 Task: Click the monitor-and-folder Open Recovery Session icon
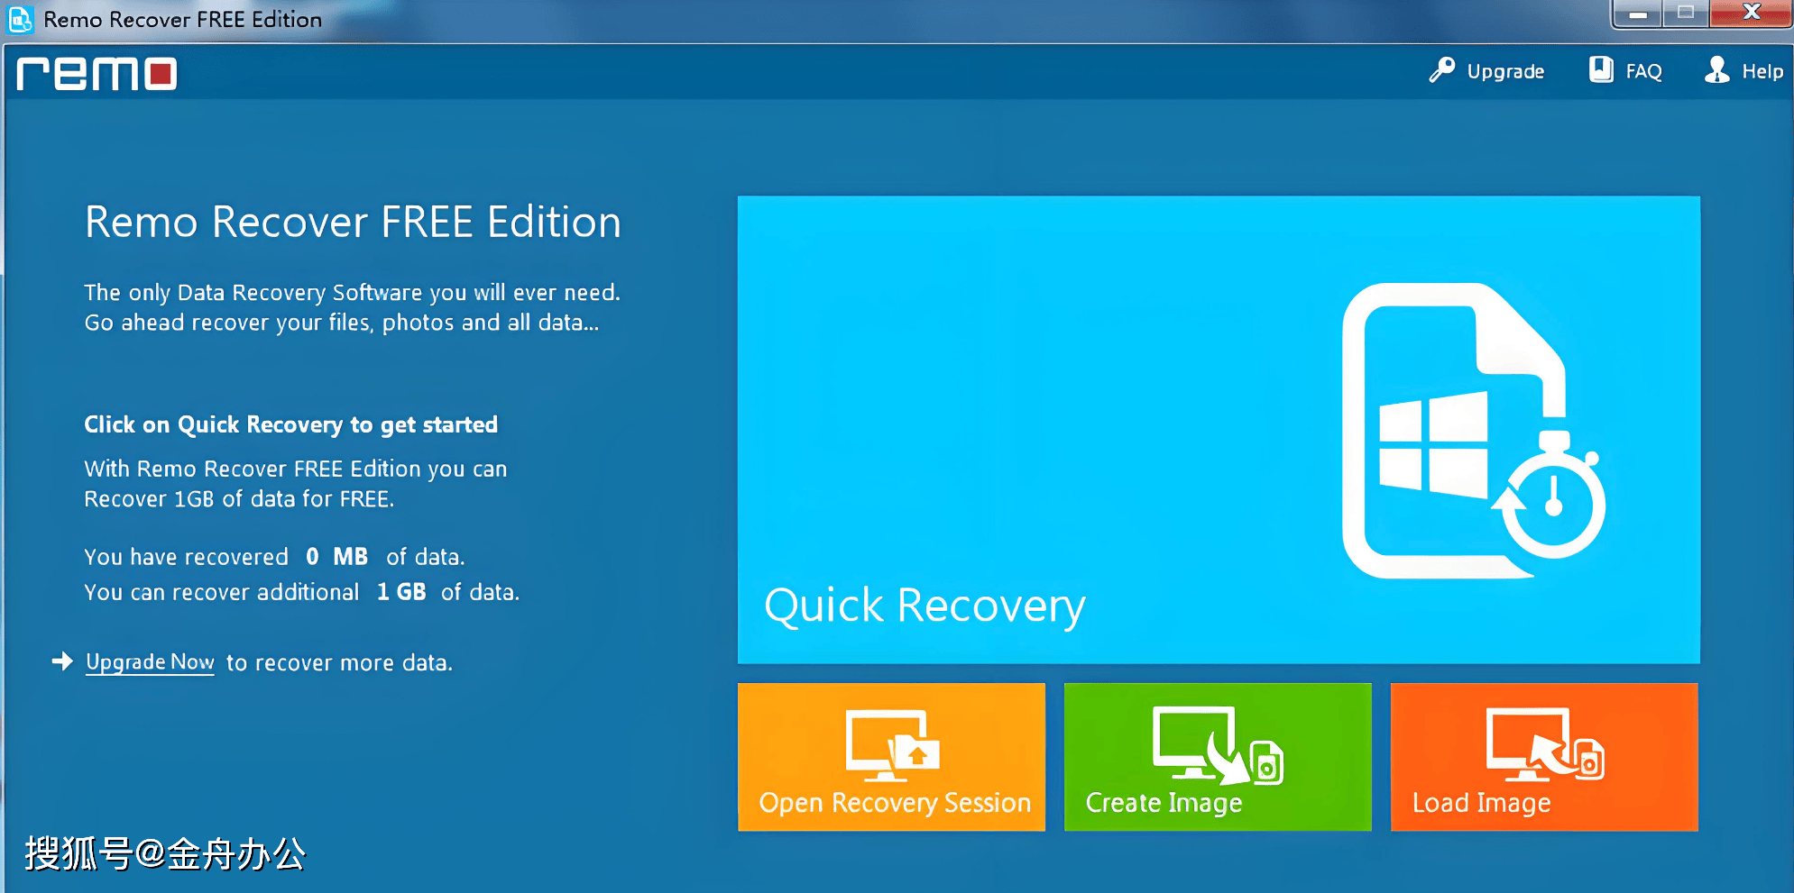[x=893, y=744]
